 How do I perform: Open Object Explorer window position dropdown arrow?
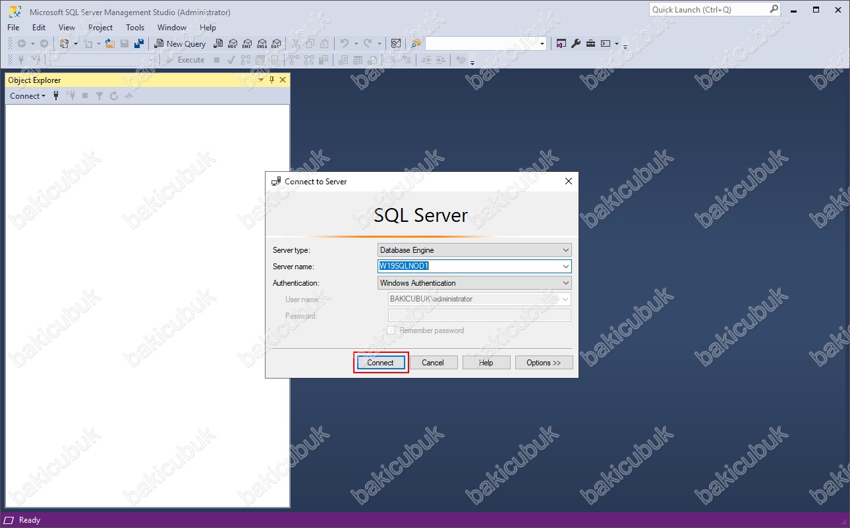(x=261, y=80)
